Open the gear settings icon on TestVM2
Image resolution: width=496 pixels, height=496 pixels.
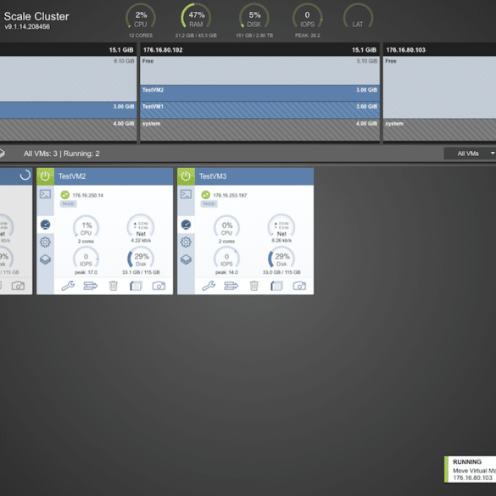coord(45,242)
